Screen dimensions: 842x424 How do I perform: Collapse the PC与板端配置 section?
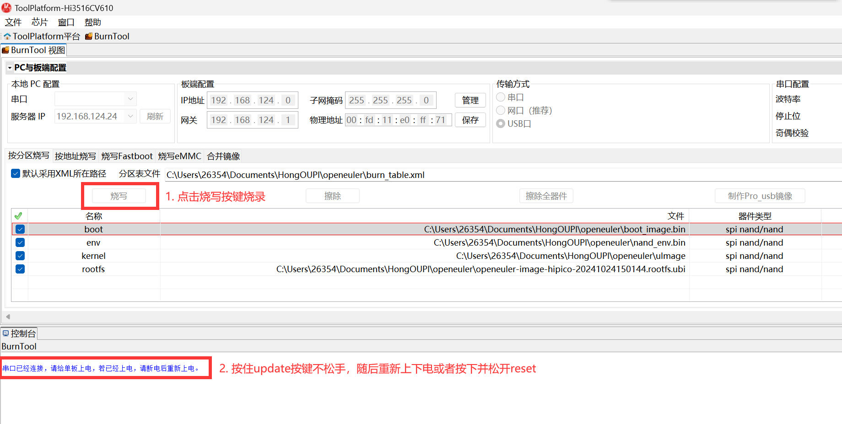coord(10,68)
